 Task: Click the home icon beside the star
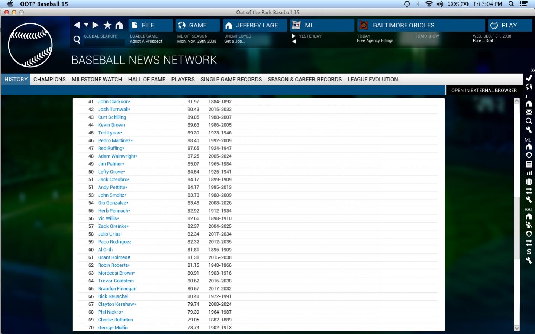click(119, 25)
